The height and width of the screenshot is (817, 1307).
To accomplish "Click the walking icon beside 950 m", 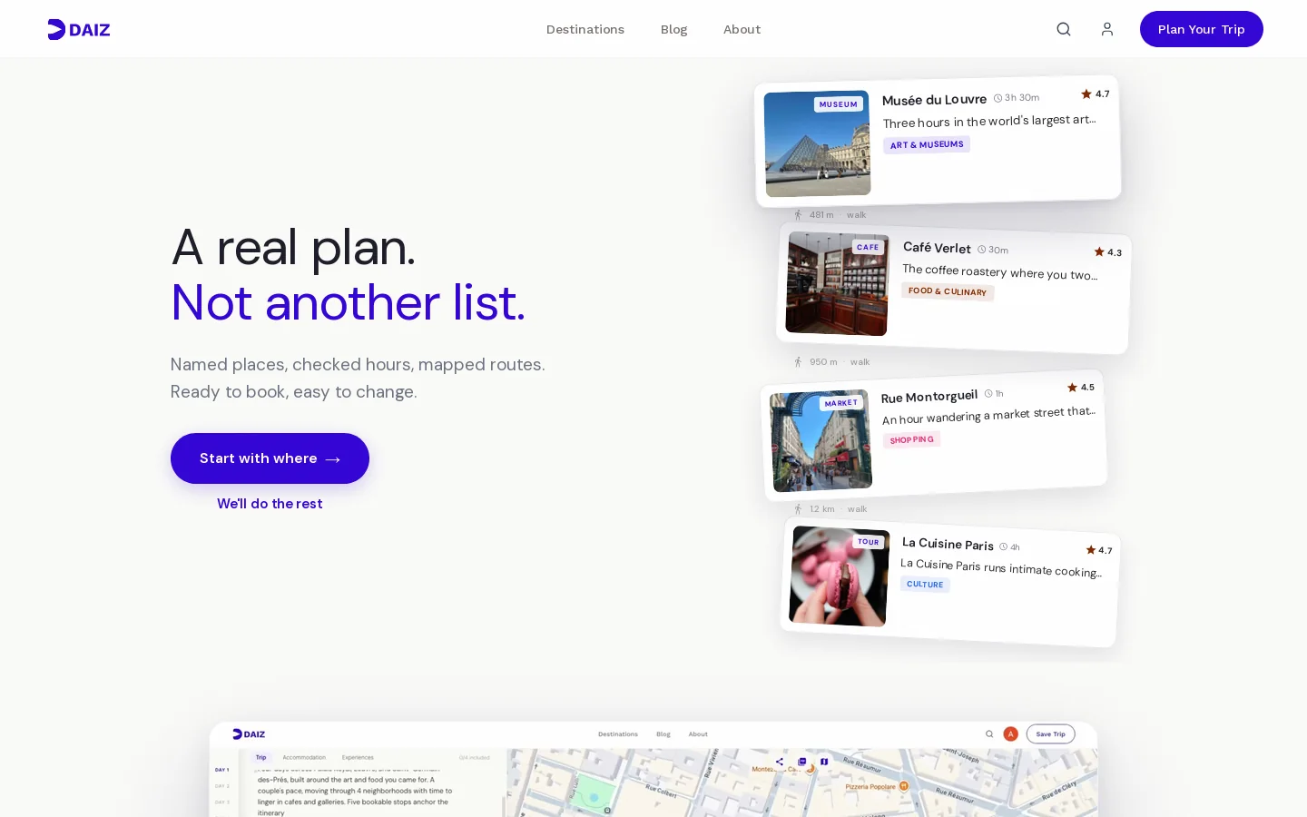I will pos(798,362).
